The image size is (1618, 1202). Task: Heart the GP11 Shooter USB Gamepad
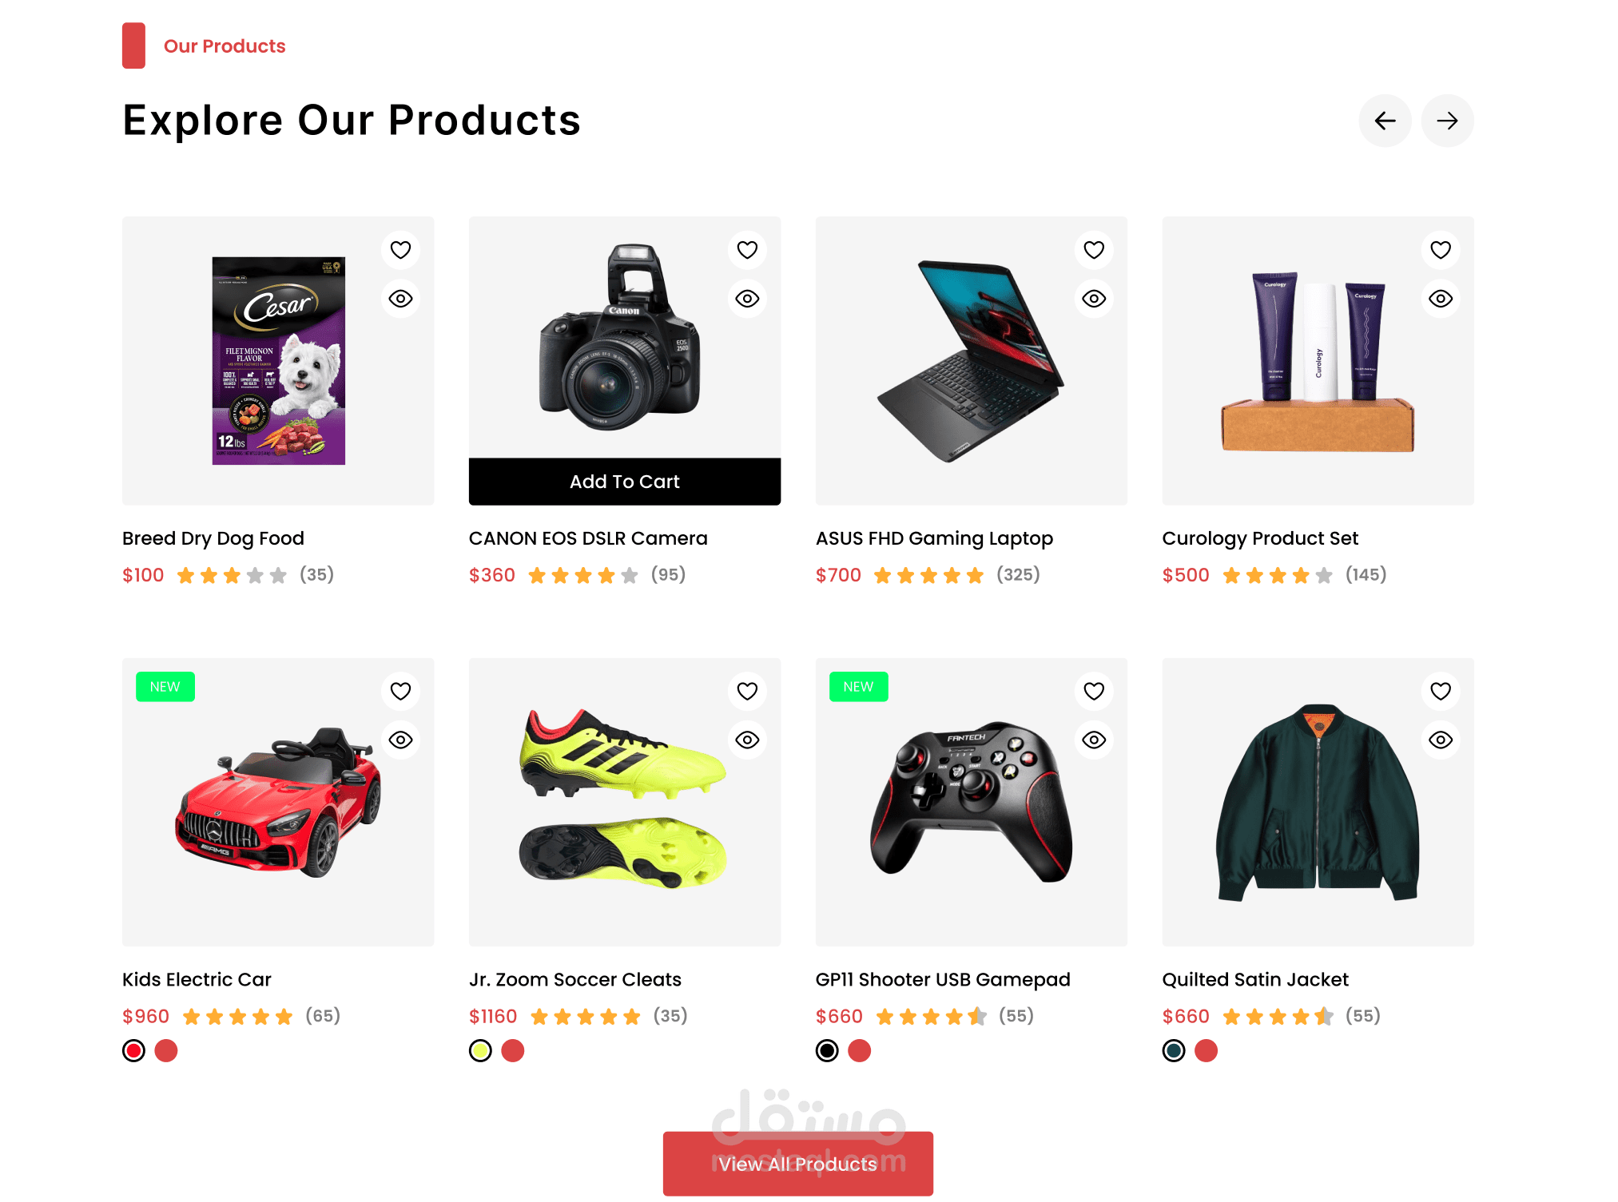(1094, 691)
